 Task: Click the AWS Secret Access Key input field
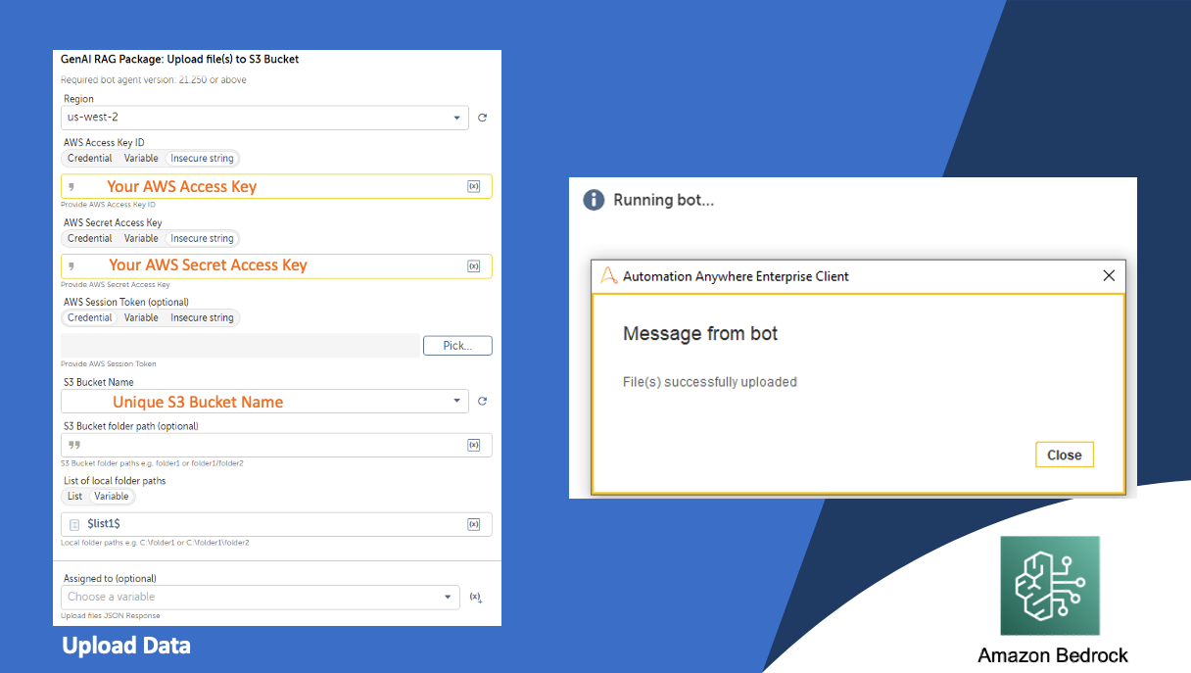pos(276,265)
